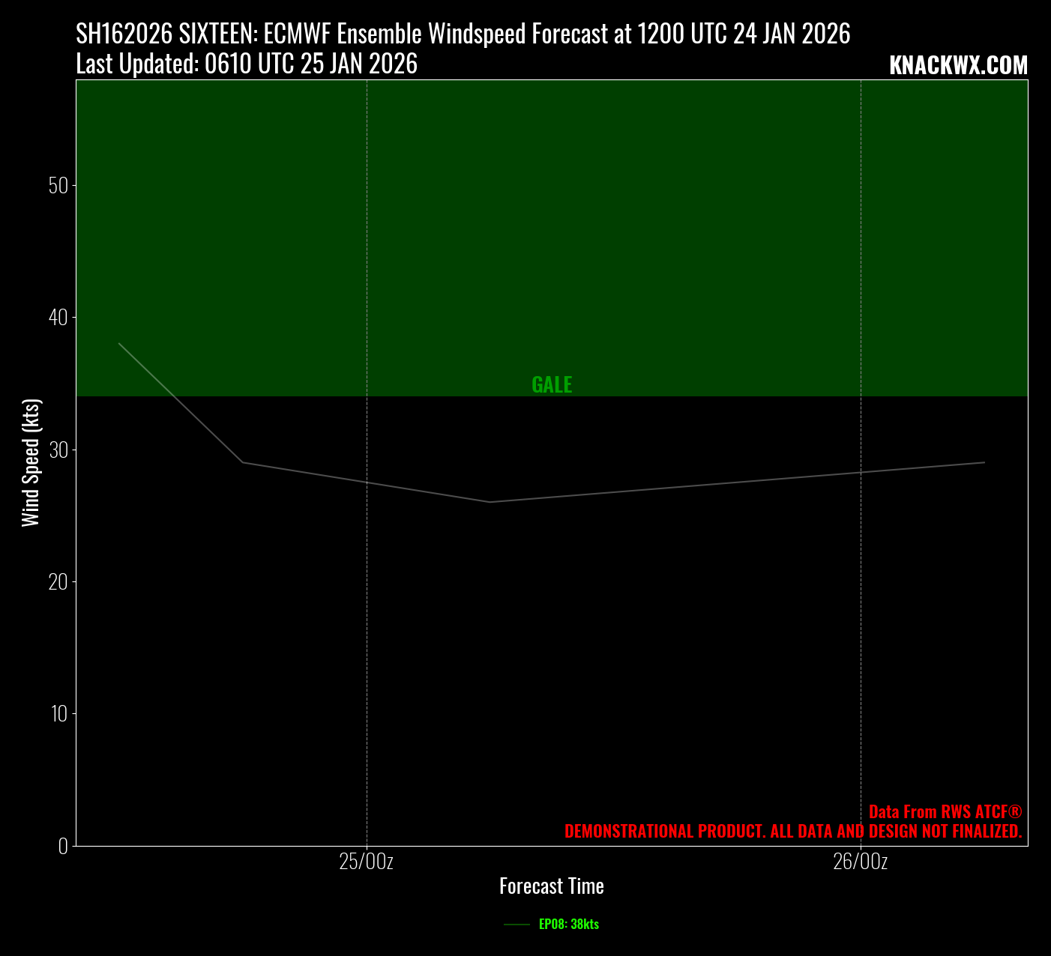
Task: Click the Data From RWS ATCF credit
Action: click(945, 811)
